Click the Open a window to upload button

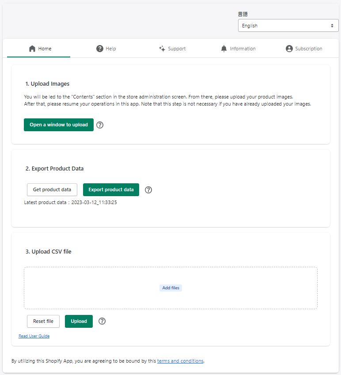coord(58,125)
